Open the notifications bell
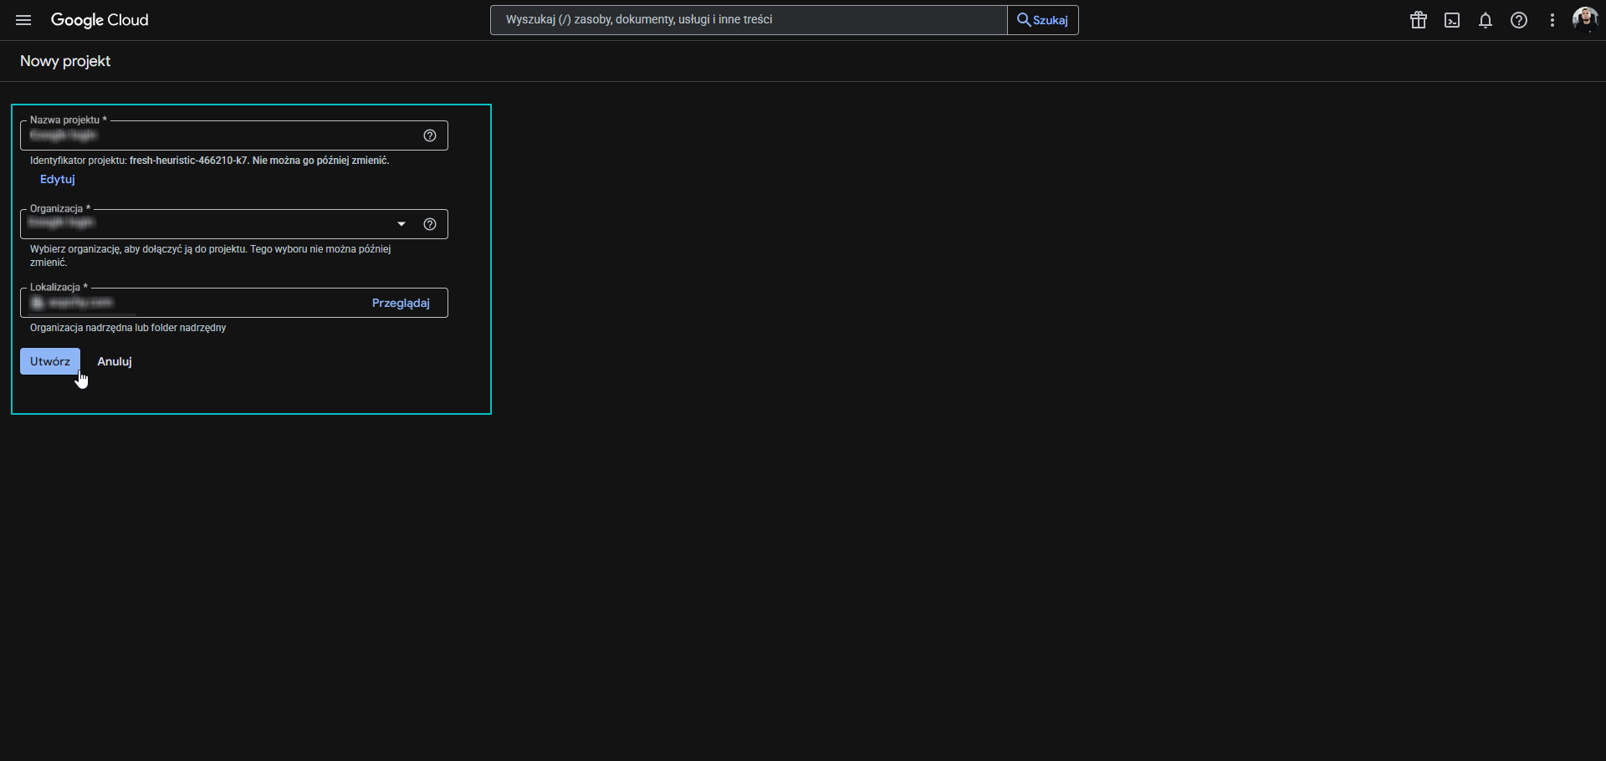1606x761 pixels. [x=1486, y=19]
